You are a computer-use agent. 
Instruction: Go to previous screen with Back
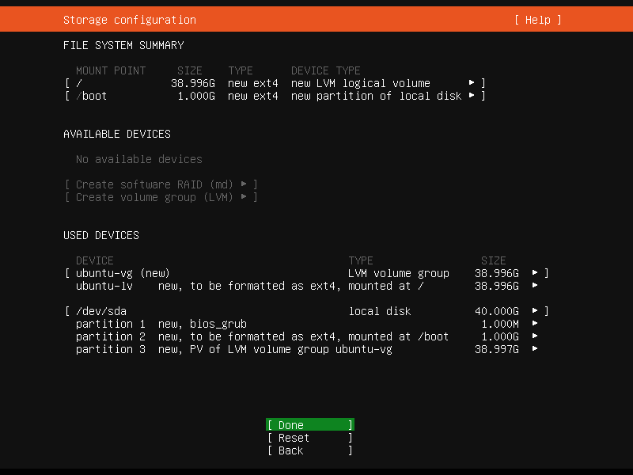click(x=310, y=450)
